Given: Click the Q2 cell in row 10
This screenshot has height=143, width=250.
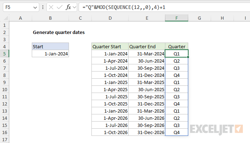Looking at the screenshot, I should (x=176, y=89).
